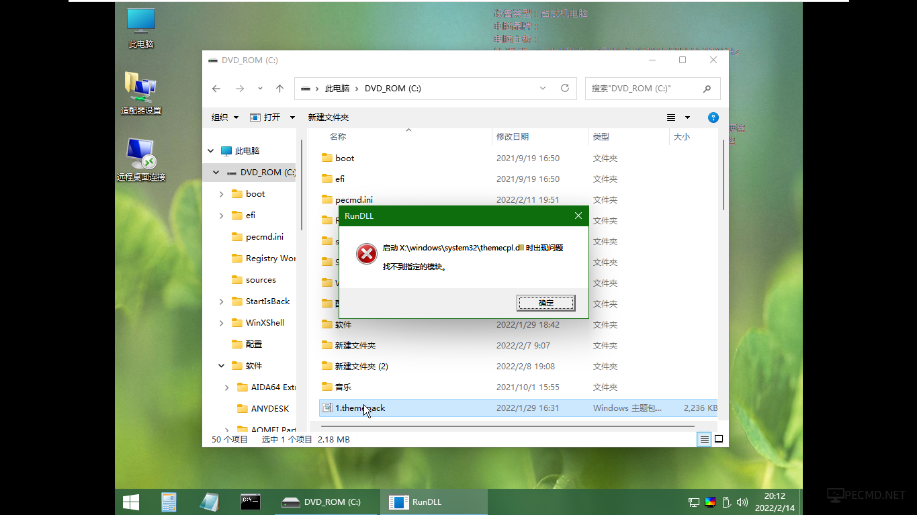The image size is (917, 515).
Task: Select 配置 folder in navigation tree
Action: (x=247, y=344)
